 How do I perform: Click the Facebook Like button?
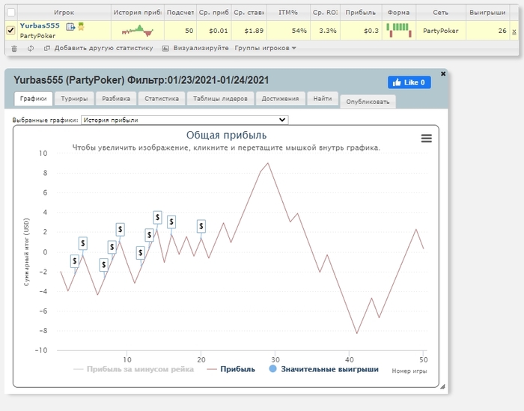click(x=409, y=82)
